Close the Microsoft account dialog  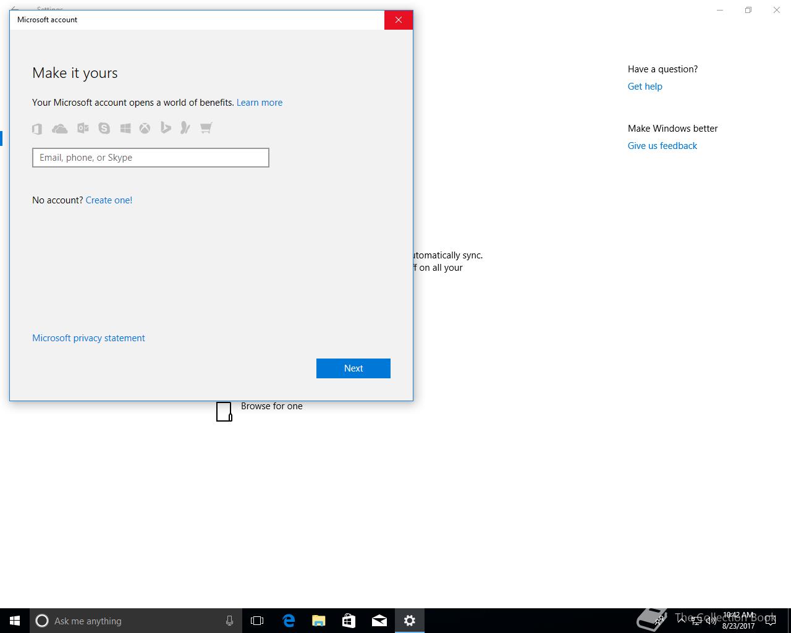tap(399, 20)
